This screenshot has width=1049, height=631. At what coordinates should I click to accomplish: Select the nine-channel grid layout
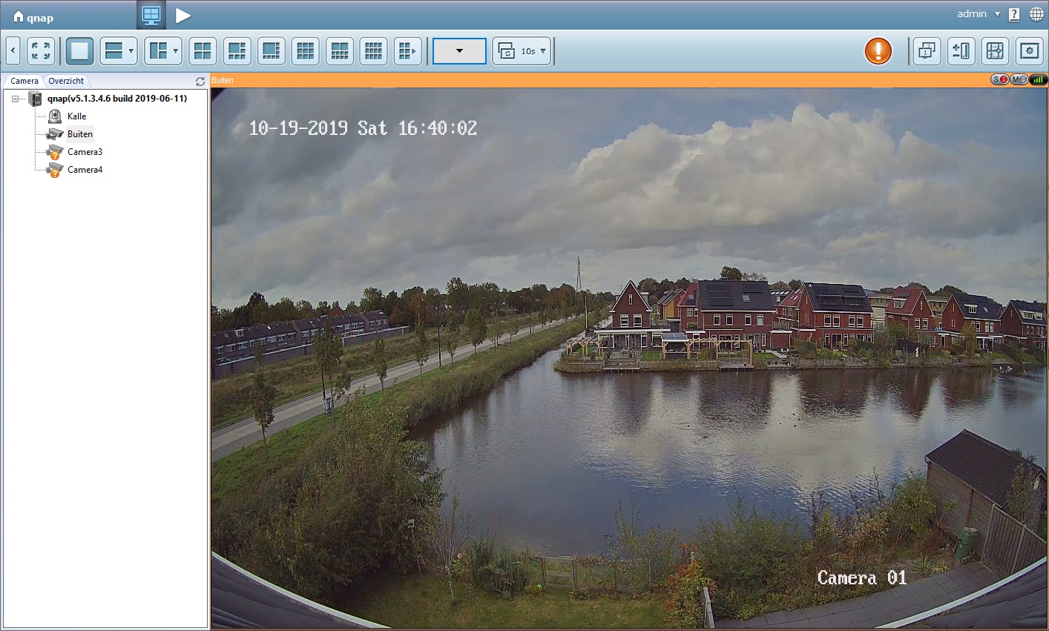click(x=305, y=50)
